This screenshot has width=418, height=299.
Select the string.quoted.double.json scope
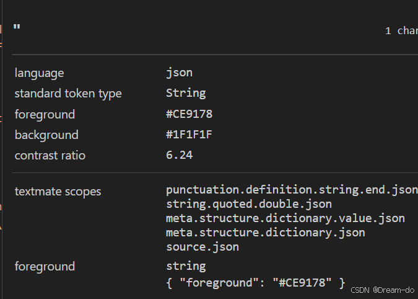tap(249, 204)
